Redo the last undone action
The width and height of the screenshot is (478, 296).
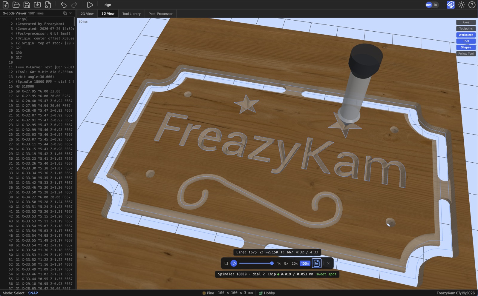[74, 5]
